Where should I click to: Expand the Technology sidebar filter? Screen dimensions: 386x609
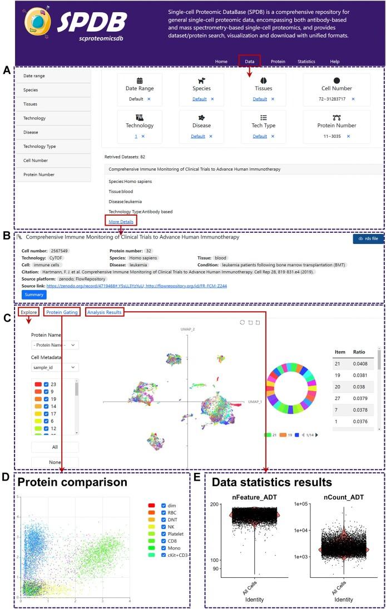53,118
